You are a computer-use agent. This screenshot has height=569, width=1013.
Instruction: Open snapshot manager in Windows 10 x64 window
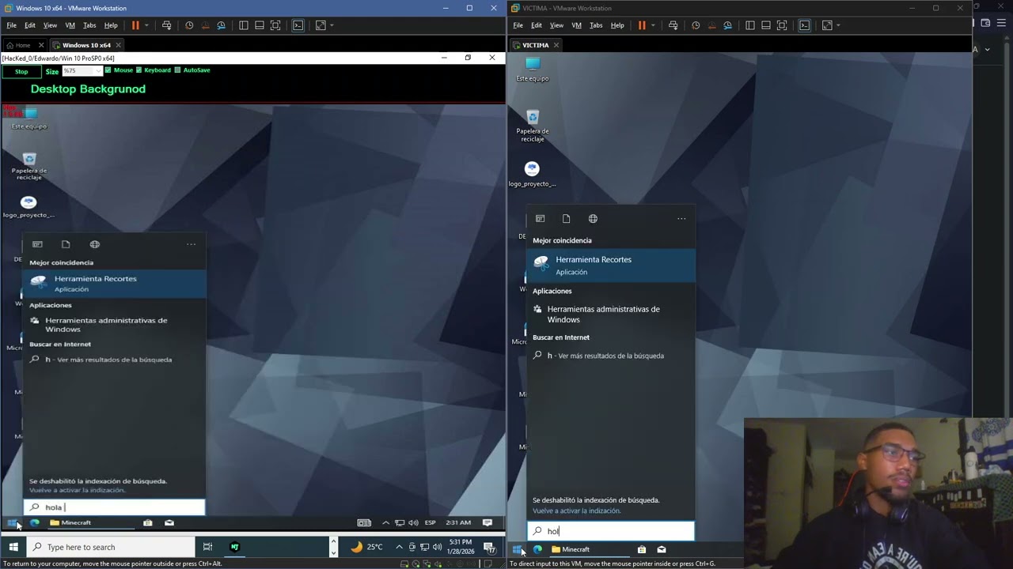click(221, 25)
